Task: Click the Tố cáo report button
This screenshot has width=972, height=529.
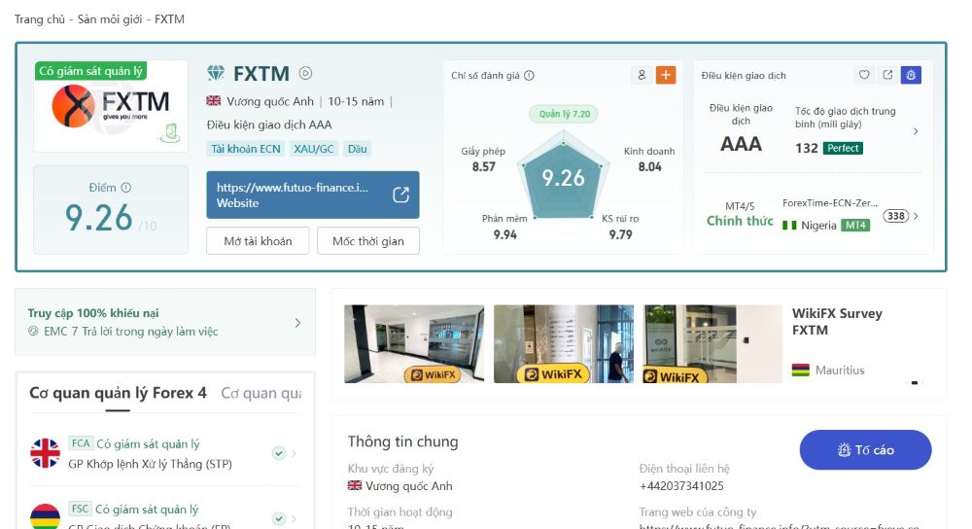Action: (x=865, y=450)
